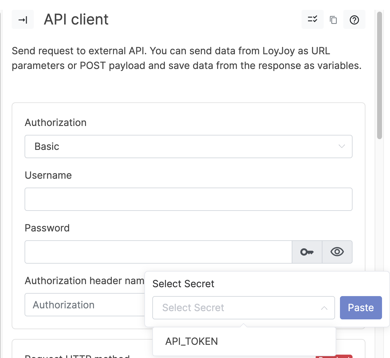Click the vertical scrollbar thumb
Viewport: 390px width, 358px height.
pyautogui.click(x=380, y=75)
